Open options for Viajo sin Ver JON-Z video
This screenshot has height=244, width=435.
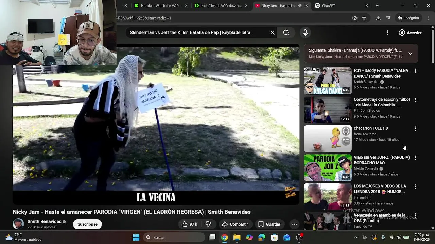pyautogui.click(x=415, y=158)
